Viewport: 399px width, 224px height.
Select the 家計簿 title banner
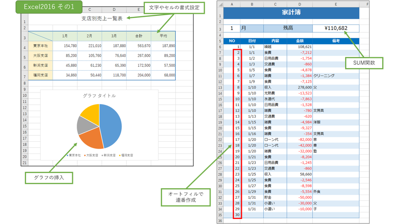pyautogui.click(x=291, y=13)
